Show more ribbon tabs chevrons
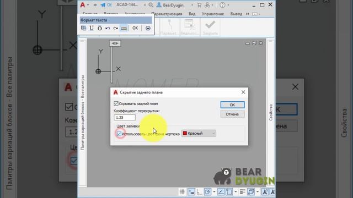353x198 pixels. pos(248,14)
